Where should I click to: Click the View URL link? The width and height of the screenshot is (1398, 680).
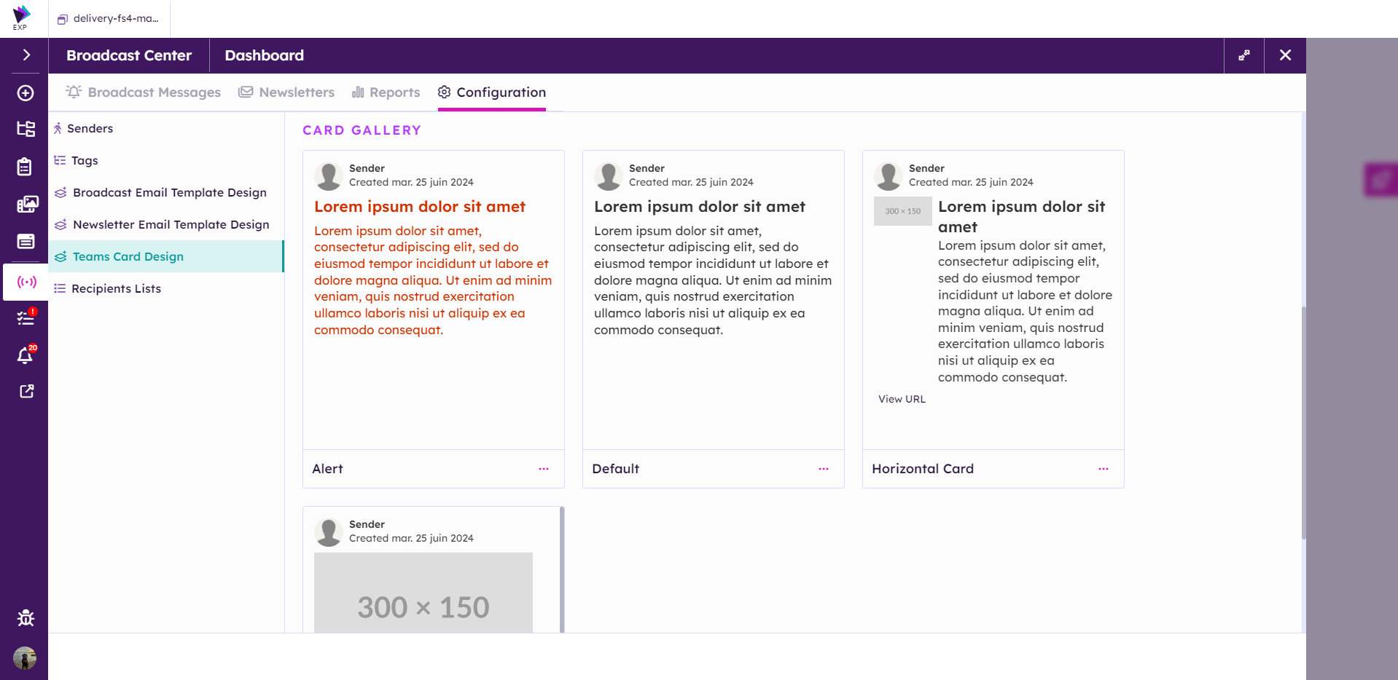[x=902, y=399]
